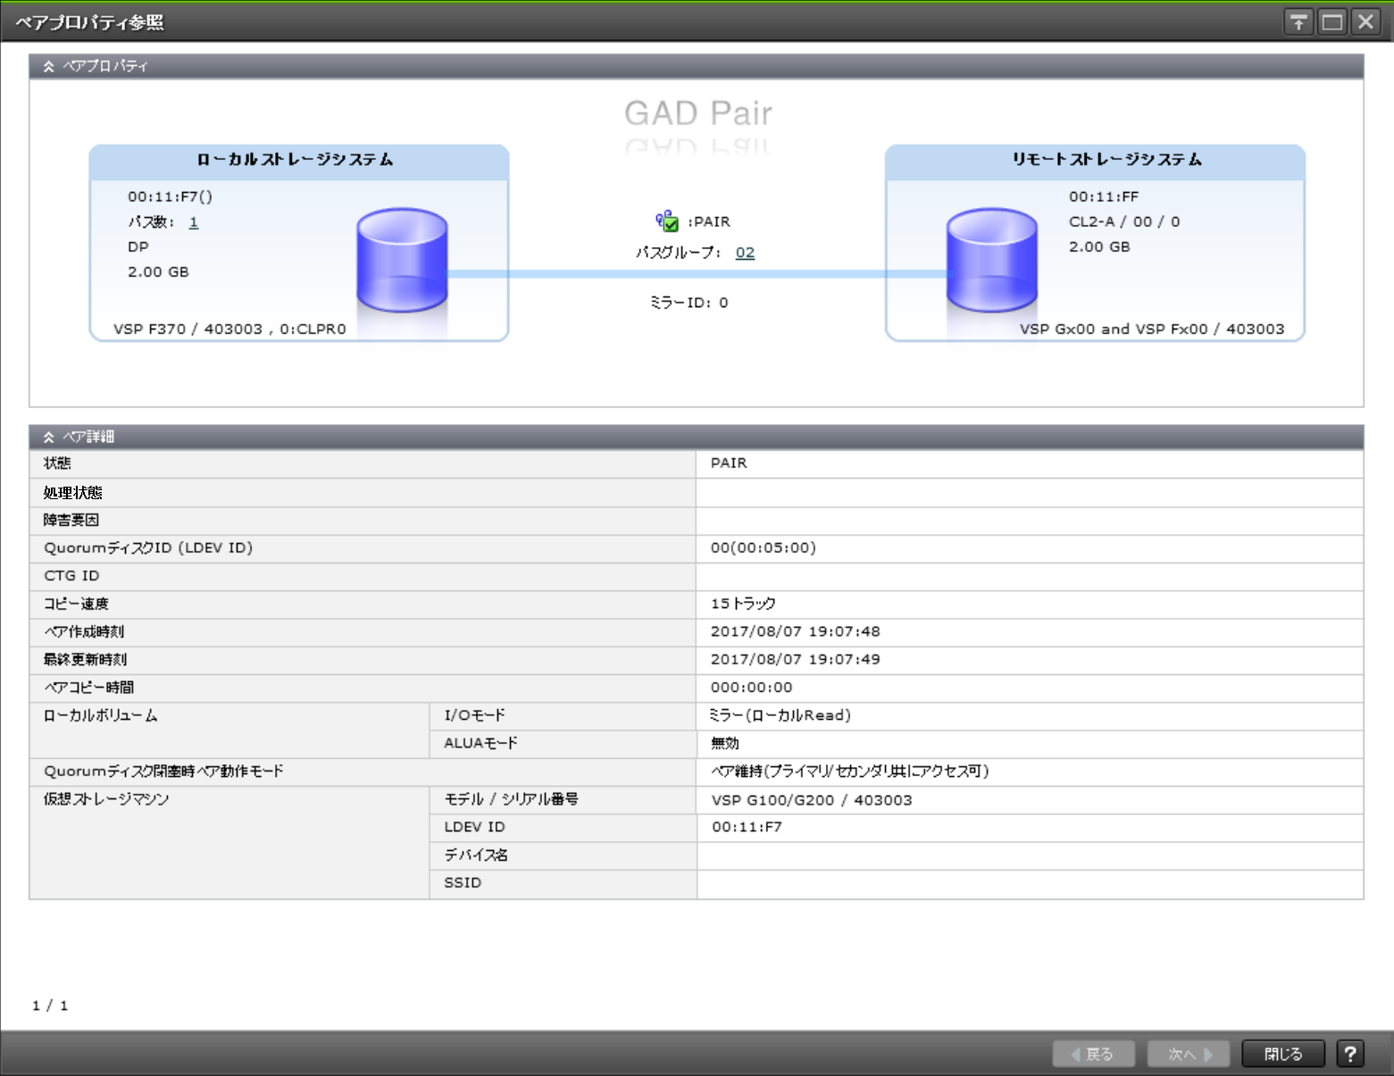The height and width of the screenshot is (1076, 1394).
Task: Pin the dialog using the pin icon
Action: [x=1298, y=22]
